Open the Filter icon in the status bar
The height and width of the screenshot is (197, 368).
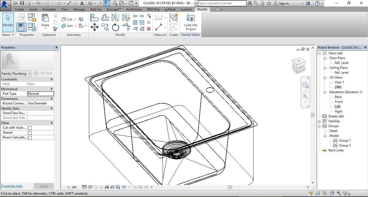point(345,193)
